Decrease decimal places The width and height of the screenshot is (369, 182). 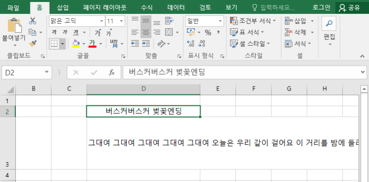click(x=202, y=44)
